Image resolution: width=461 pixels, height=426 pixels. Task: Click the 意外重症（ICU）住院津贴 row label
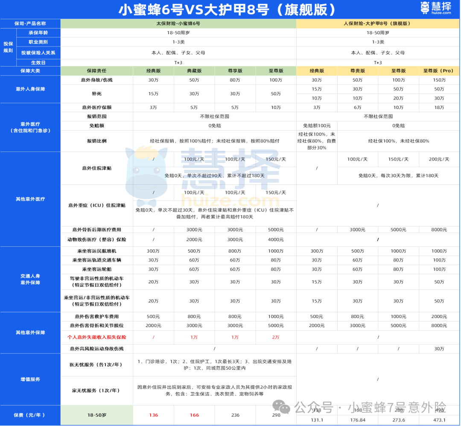pos(97,205)
